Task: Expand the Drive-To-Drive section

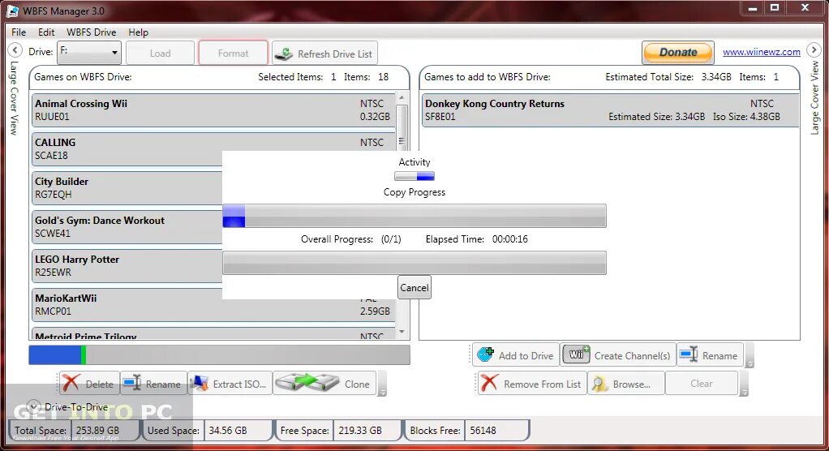Action: tap(33, 406)
